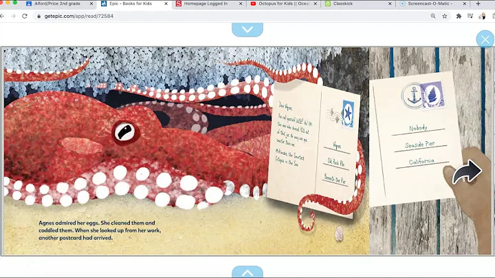495x278 pixels.
Task: Click the word 'California' on the postcard
Action: tap(421, 162)
